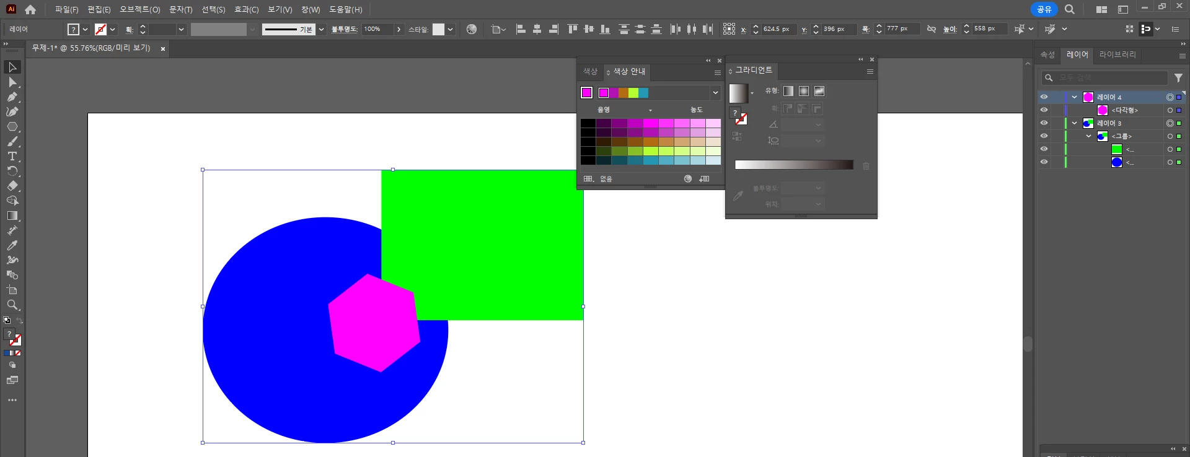Select the Eyedropper tool in toolbar
The width and height of the screenshot is (1190, 457).
pos(12,245)
